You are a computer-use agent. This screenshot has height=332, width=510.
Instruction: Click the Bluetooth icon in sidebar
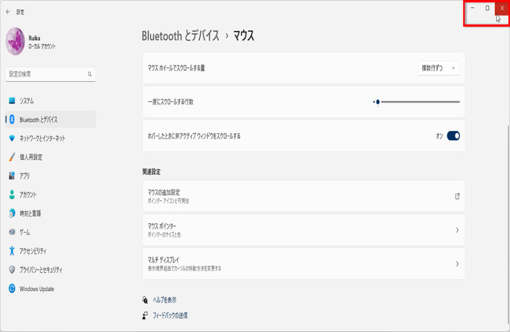click(x=12, y=119)
